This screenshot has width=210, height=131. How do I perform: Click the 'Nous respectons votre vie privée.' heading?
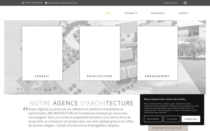[x=165, y=99]
